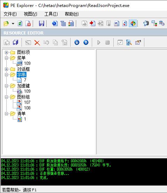Open the Dependency Scanner tree icon
This screenshot has height=193, width=167.
click(x=154, y=23)
